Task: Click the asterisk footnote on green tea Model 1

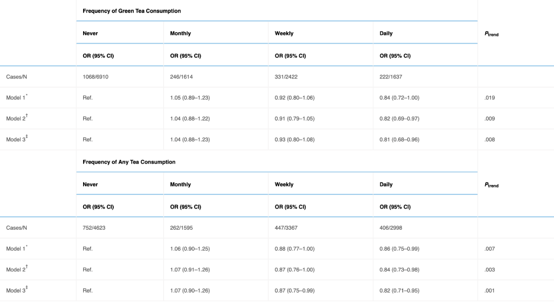Action: [x=27, y=95]
